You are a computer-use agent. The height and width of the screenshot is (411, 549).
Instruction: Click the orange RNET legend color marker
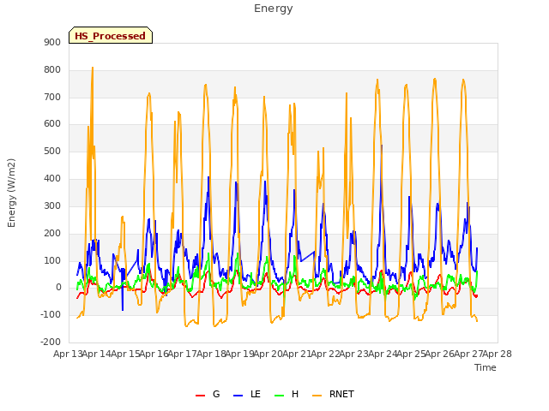(317, 396)
